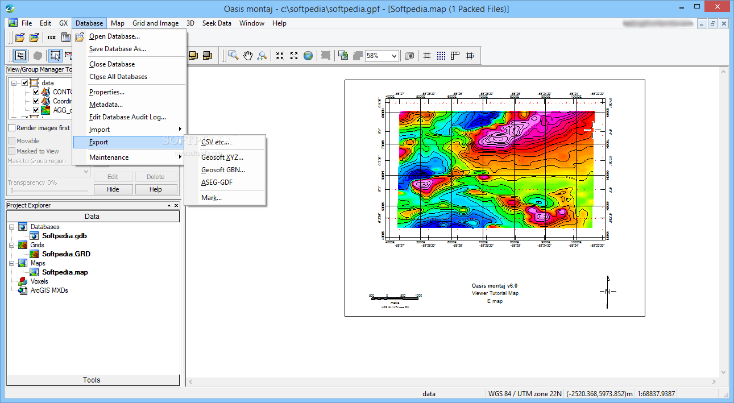The image size is (734, 403).
Task: Uncheck the CONTOUR group checkbox
Action: point(36,92)
